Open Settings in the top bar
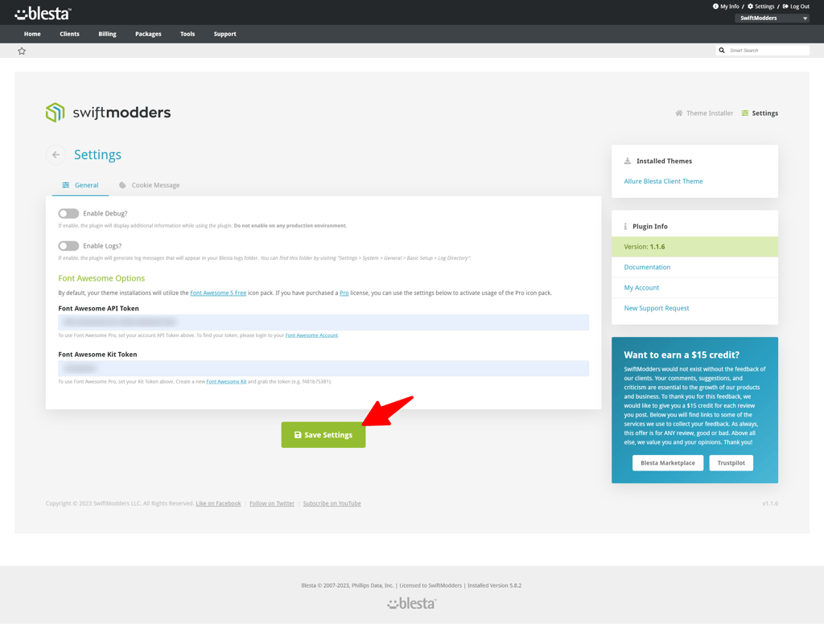Image resolution: width=824 pixels, height=624 pixels. [761, 6]
